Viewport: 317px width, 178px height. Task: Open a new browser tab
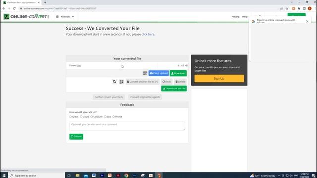pos(45,3)
